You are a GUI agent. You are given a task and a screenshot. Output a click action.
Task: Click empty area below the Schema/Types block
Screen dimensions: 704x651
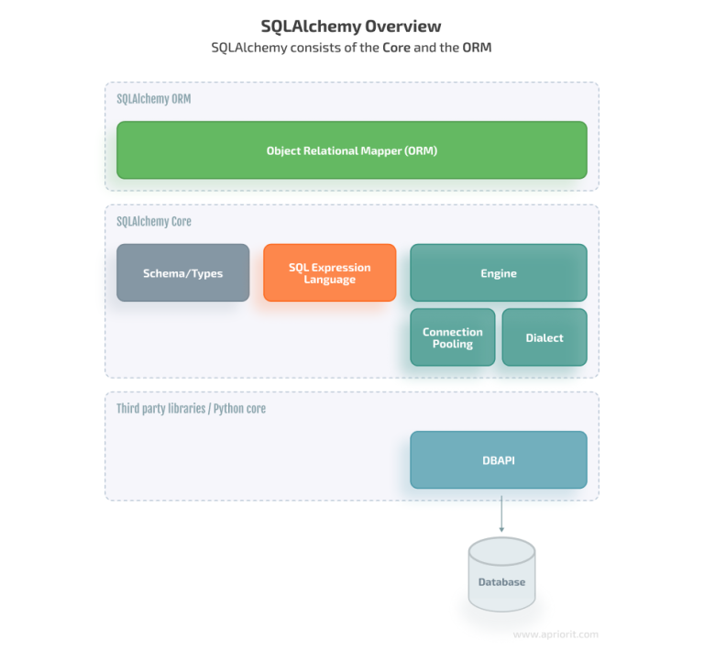pos(182,339)
